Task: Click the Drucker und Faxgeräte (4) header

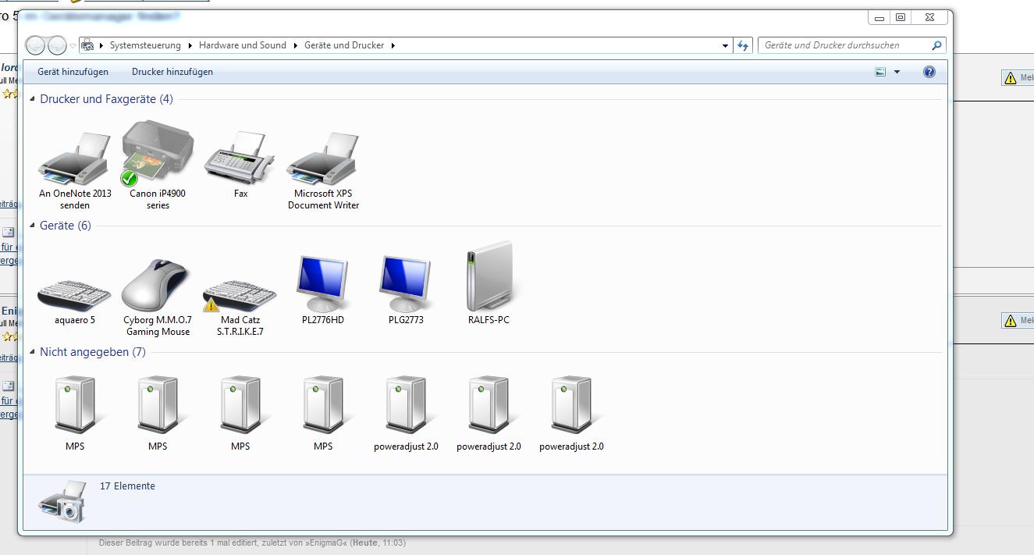Action: [106, 99]
